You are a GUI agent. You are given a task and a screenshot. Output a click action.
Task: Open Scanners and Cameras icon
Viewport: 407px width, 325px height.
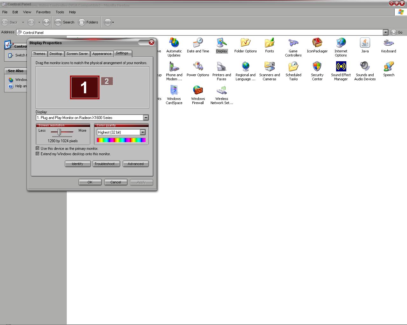click(269, 71)
